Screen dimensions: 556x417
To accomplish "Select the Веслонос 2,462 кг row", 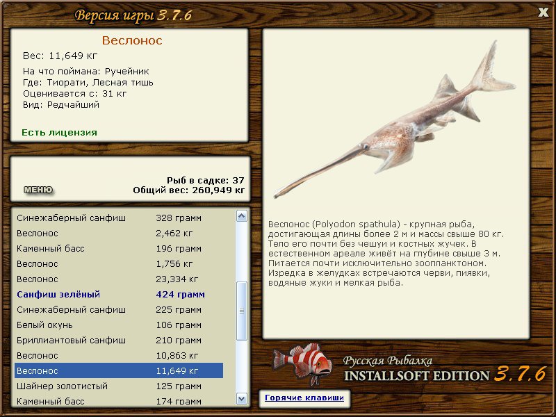I will [119, 234].
